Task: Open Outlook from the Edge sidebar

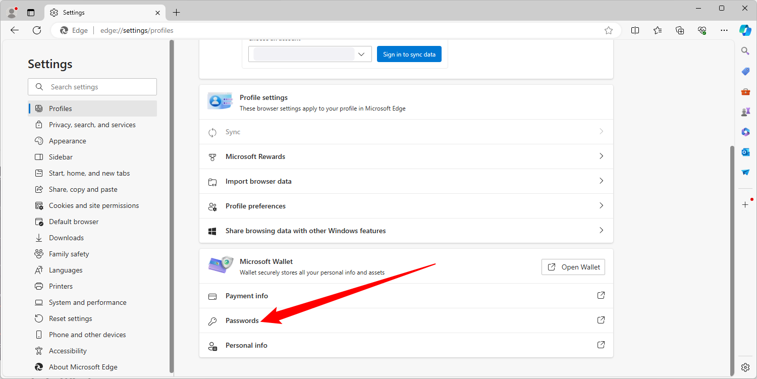Action: tap(745, 152)
